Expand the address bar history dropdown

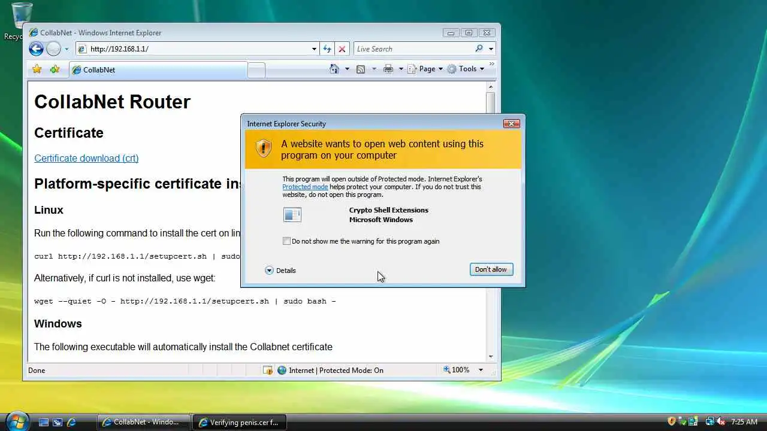pyautogui.click(x=314, y=49)
